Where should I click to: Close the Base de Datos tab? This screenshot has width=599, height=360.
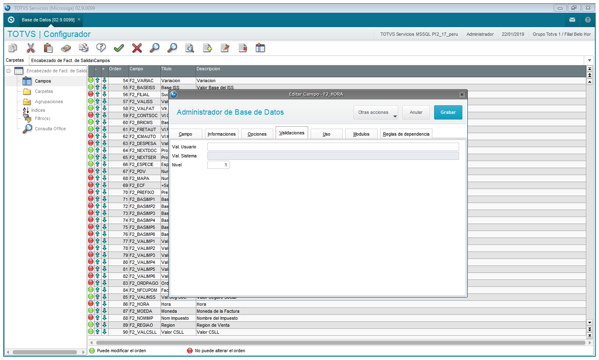point(79,19)
